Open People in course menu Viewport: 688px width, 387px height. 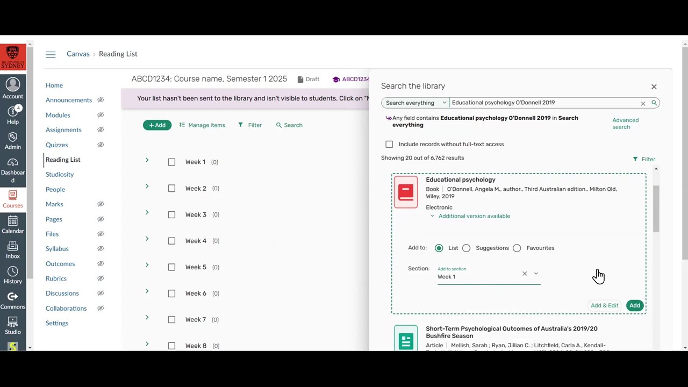[55, 189]
